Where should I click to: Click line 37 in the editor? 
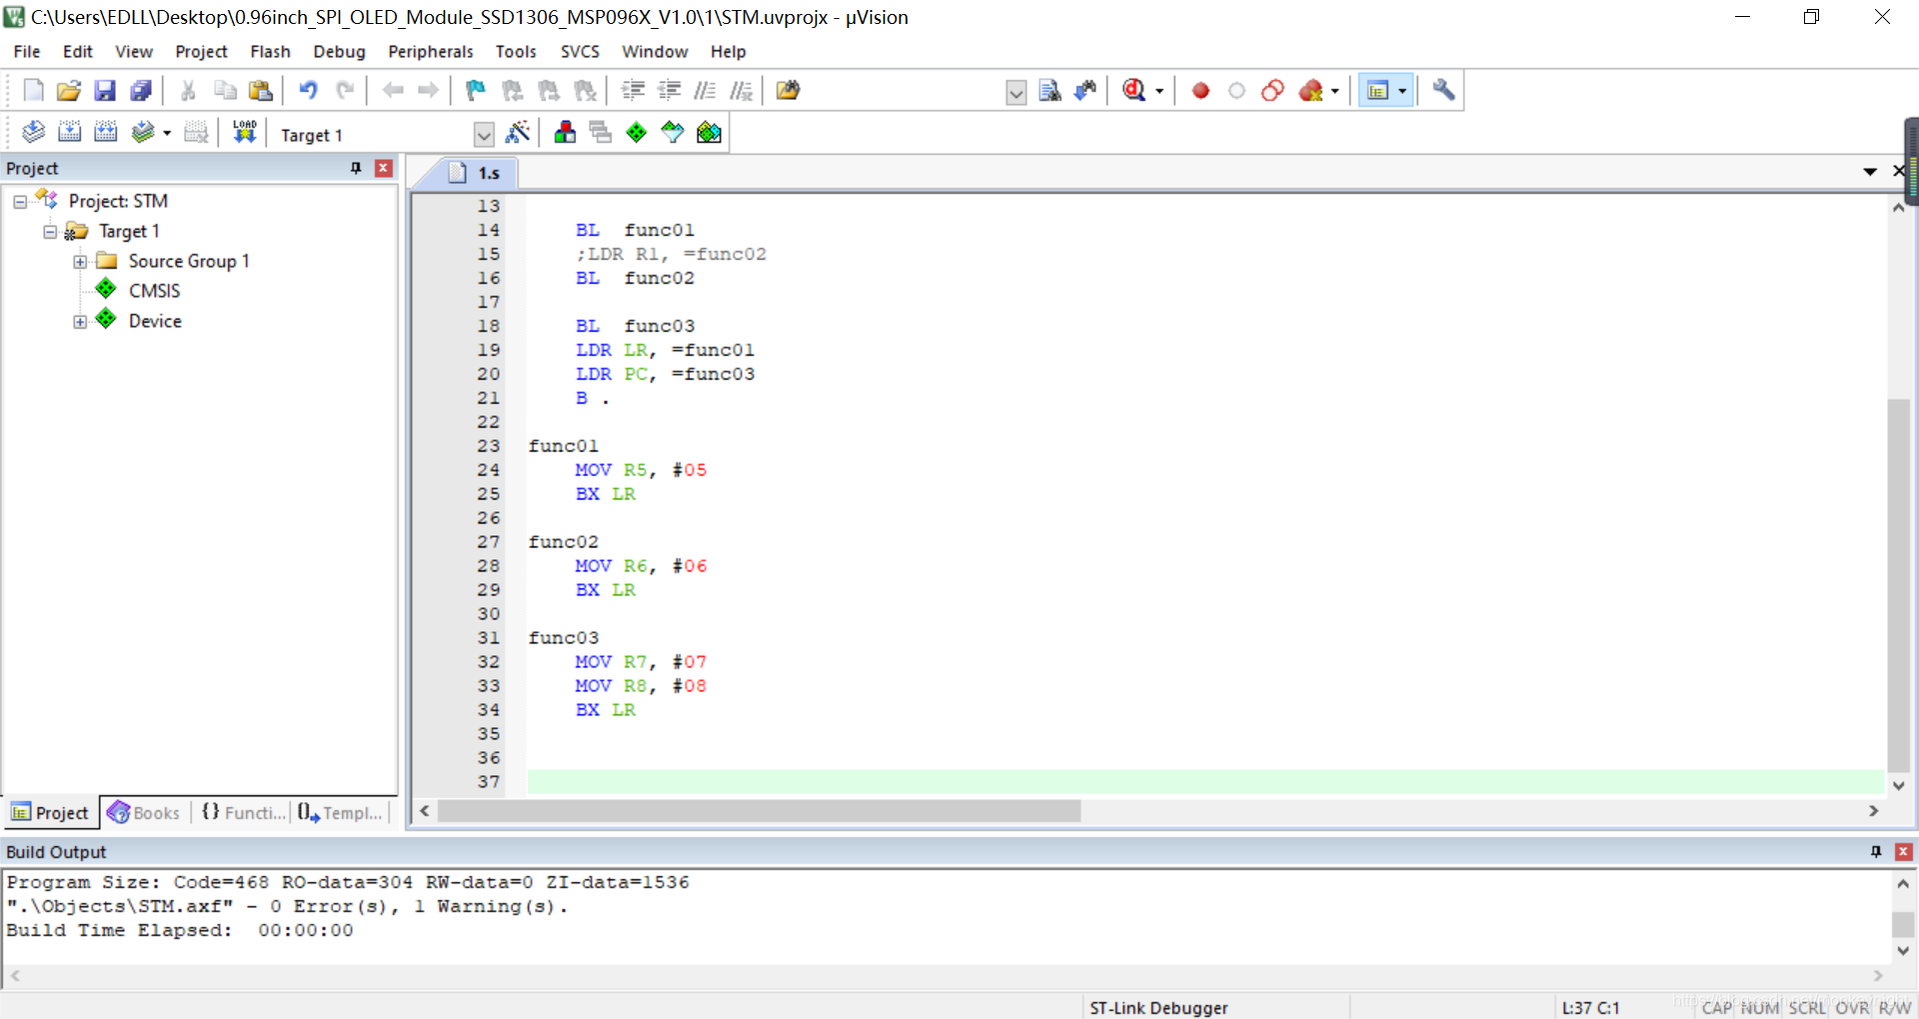(x=1205, y=781)
